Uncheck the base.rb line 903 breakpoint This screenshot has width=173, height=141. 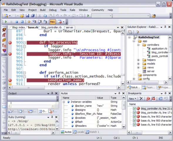(135, 117)
